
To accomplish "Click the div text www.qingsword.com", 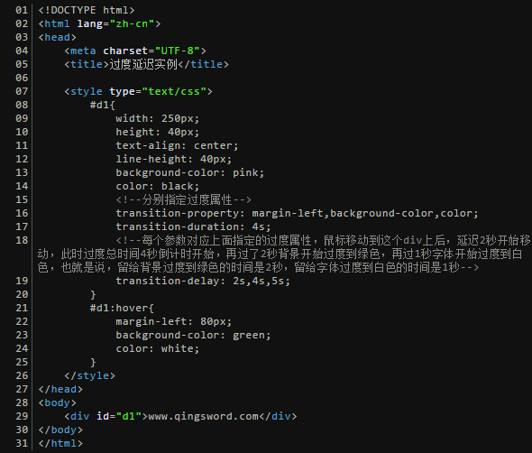I will (203, 417).
